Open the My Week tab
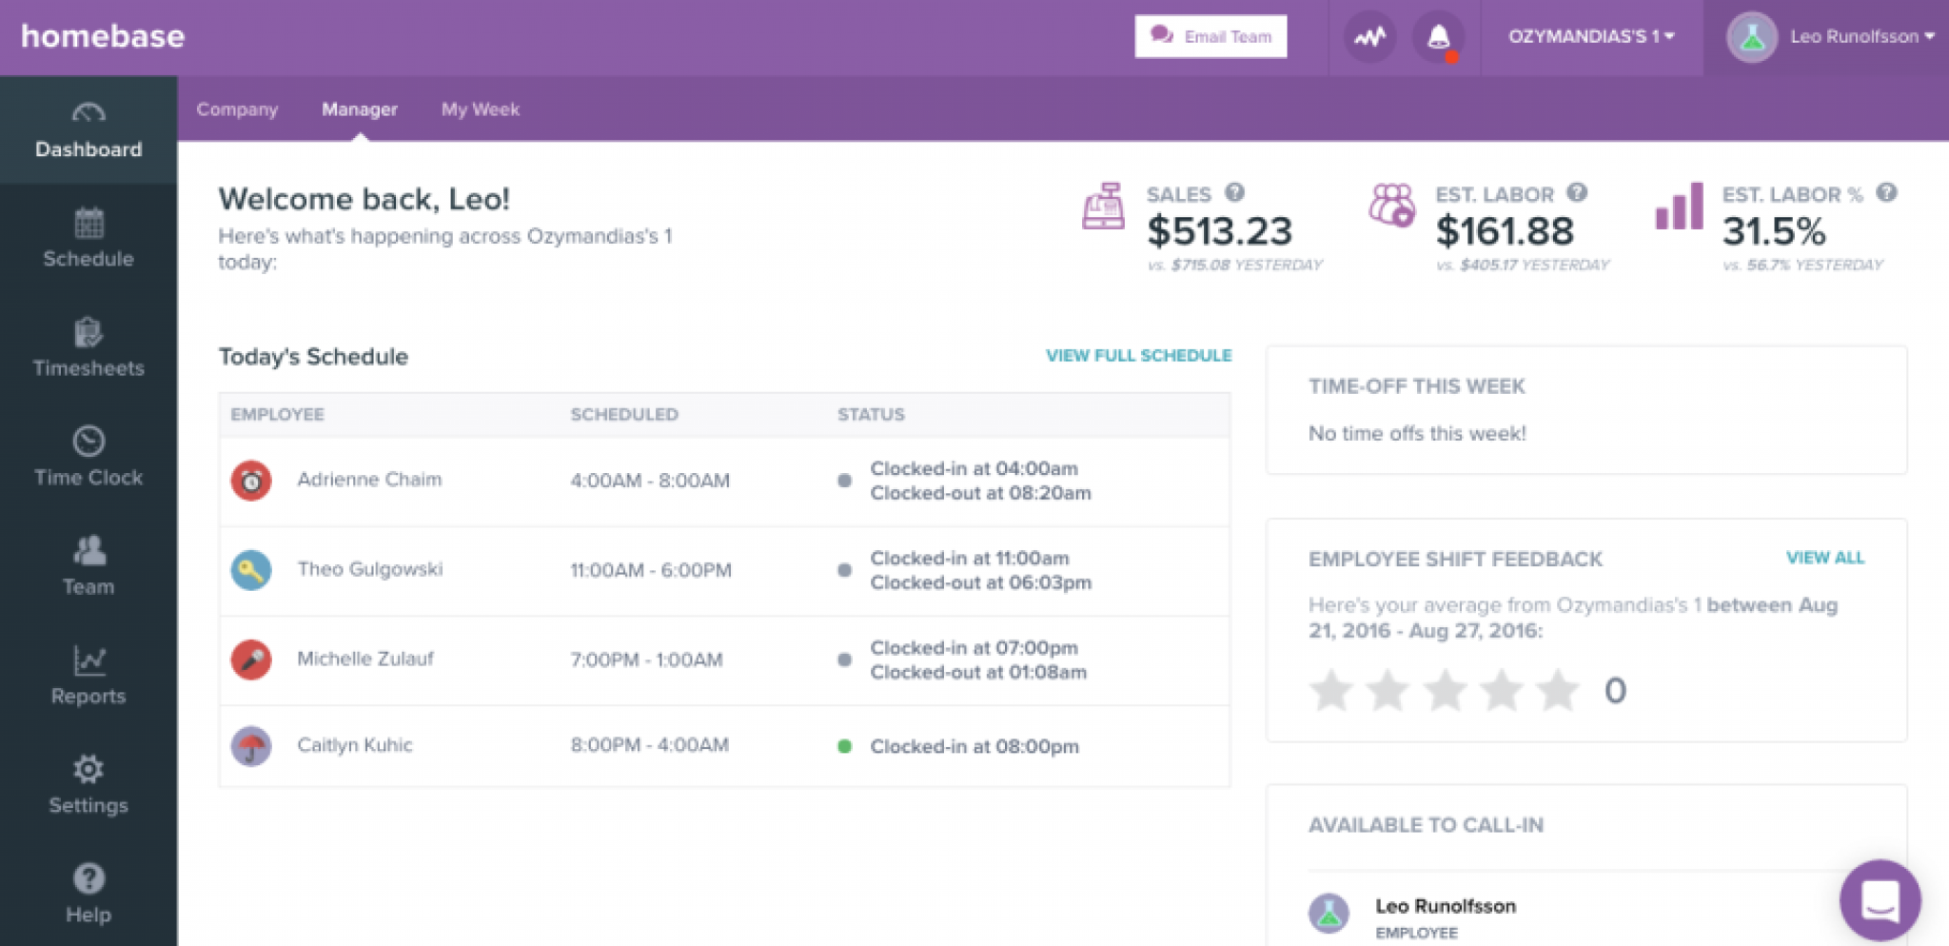 click(480, 109)
